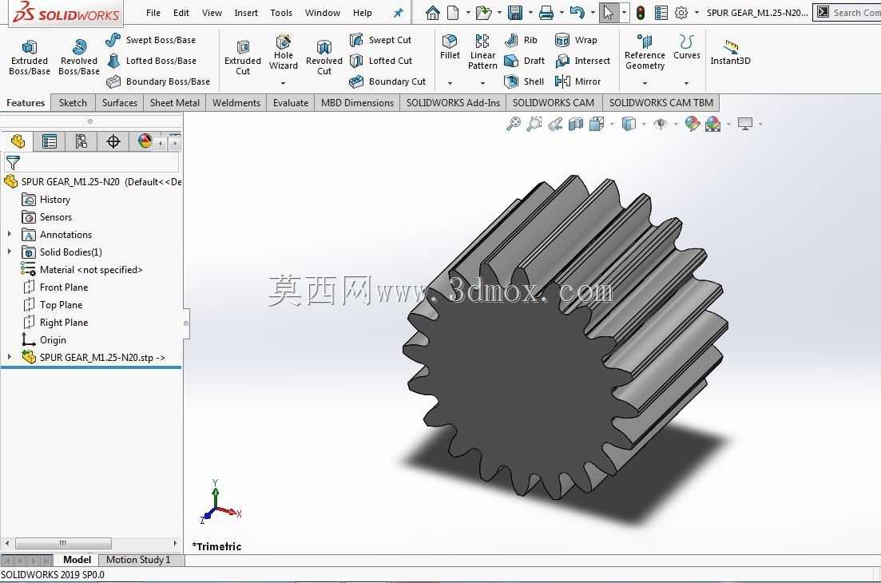
Task: Click the Zoom to Area icon
Action: click(534, 124)
